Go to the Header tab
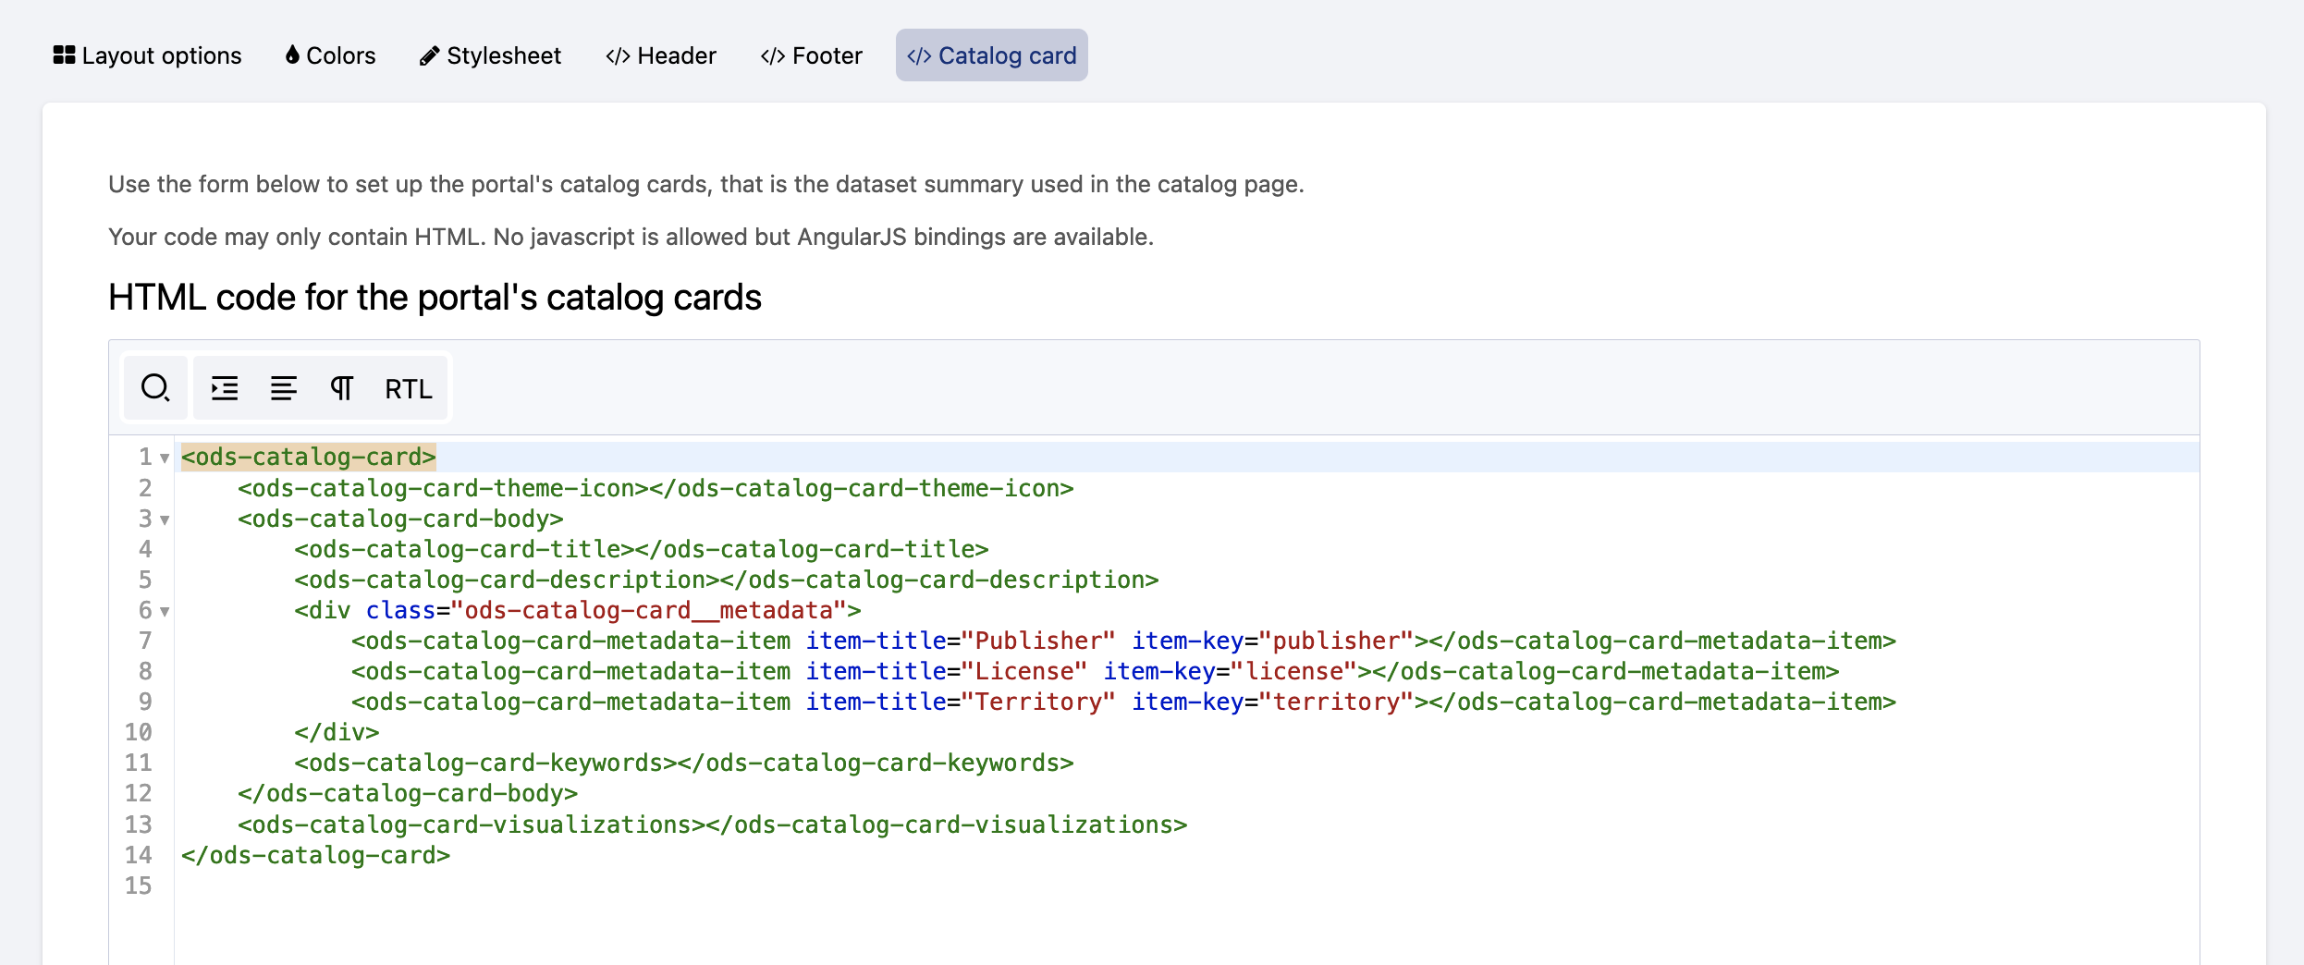This screenshot has height=965, width=2304. 661,55
